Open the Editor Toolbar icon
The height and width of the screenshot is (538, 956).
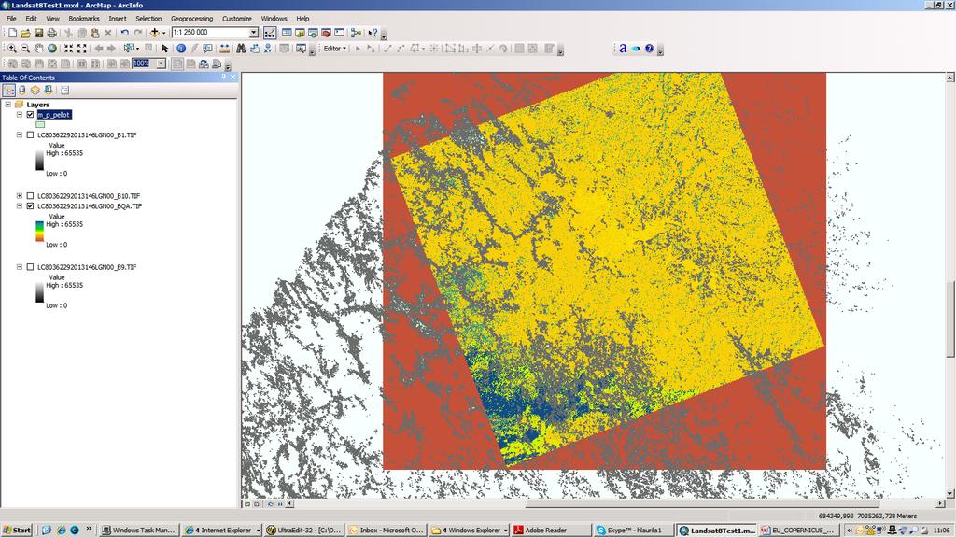tap(270, 33)
